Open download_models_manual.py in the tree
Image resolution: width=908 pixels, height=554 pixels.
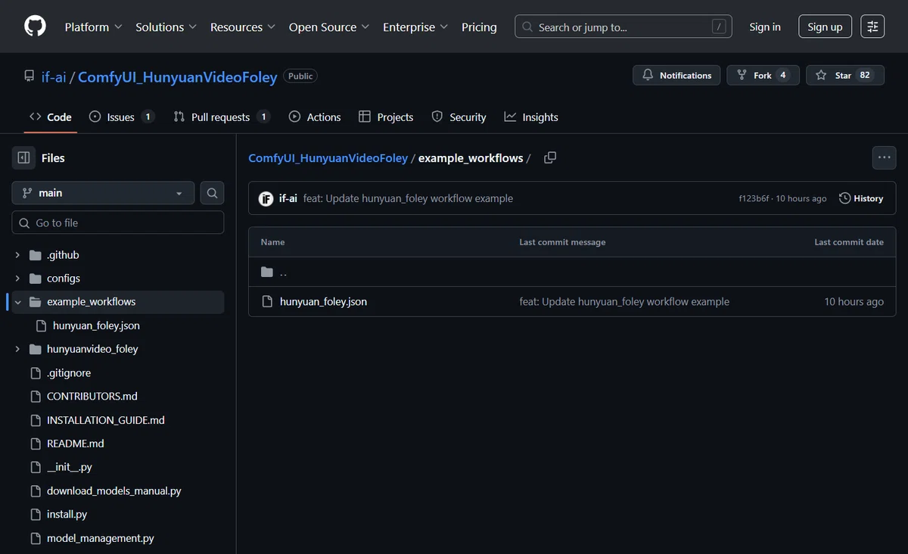(x=114, y=490)
